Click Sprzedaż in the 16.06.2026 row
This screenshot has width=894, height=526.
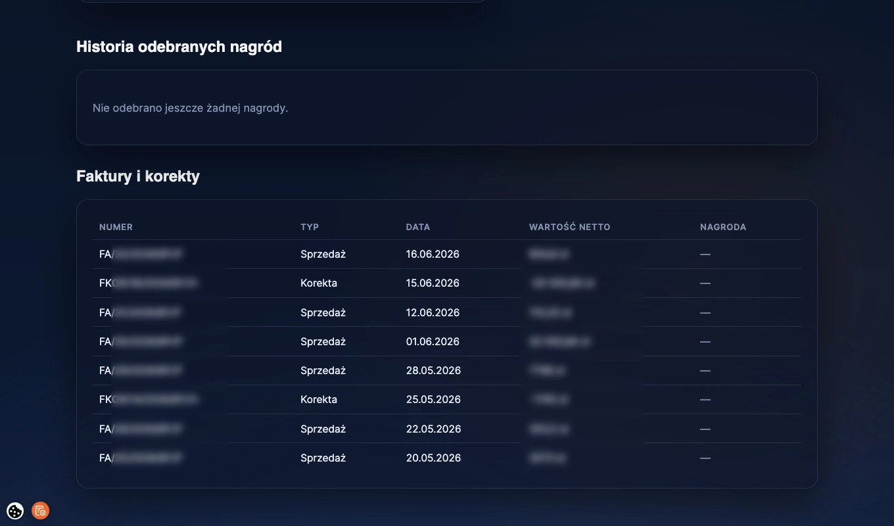pos(323,254)
